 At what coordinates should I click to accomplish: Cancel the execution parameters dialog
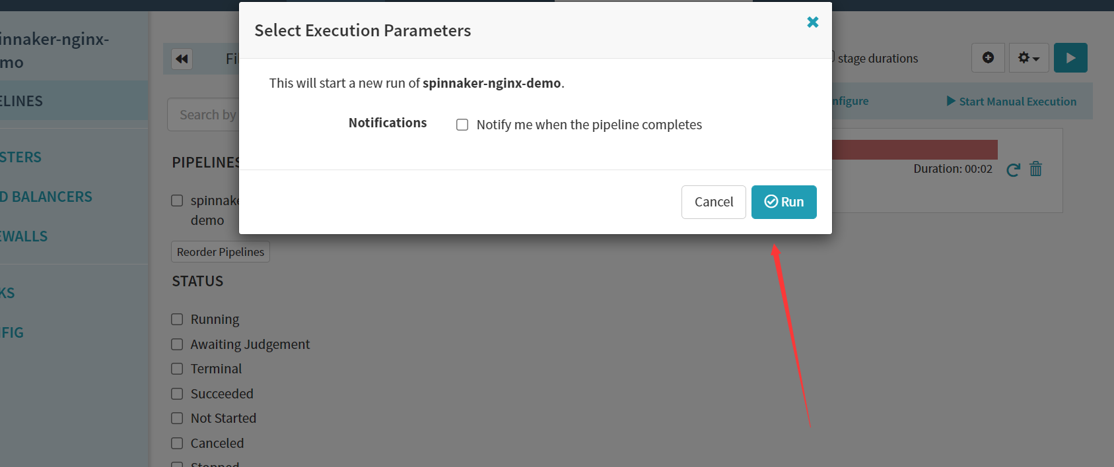pyautogui.click(x=713, y=202)
